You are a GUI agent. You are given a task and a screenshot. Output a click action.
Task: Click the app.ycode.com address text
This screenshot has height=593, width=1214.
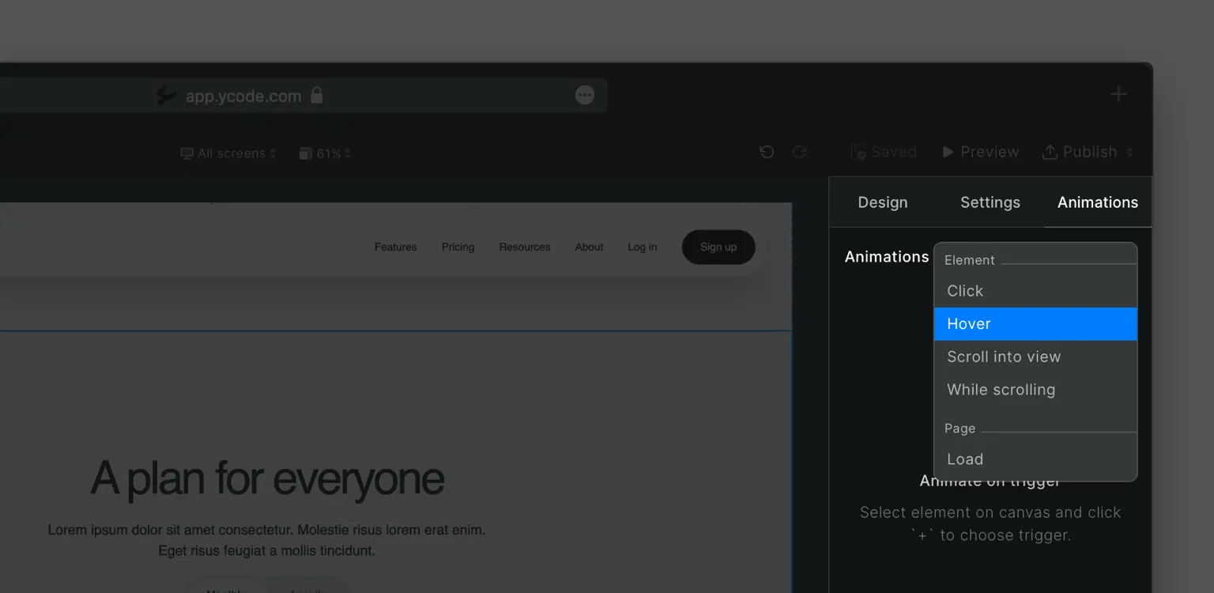(x=243, y=96)
